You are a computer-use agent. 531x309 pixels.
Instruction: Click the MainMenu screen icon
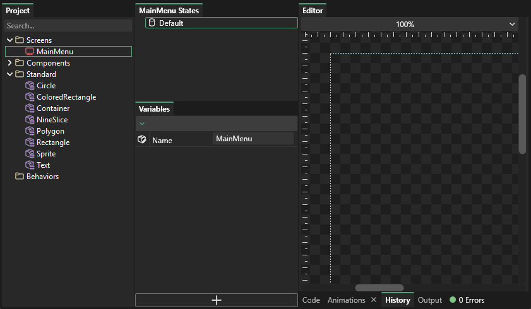coord(30,52)
